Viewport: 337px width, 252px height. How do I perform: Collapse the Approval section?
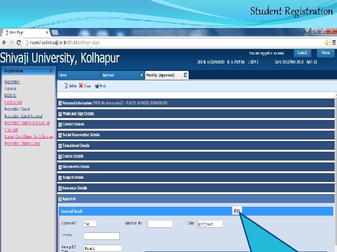point(196,199)
